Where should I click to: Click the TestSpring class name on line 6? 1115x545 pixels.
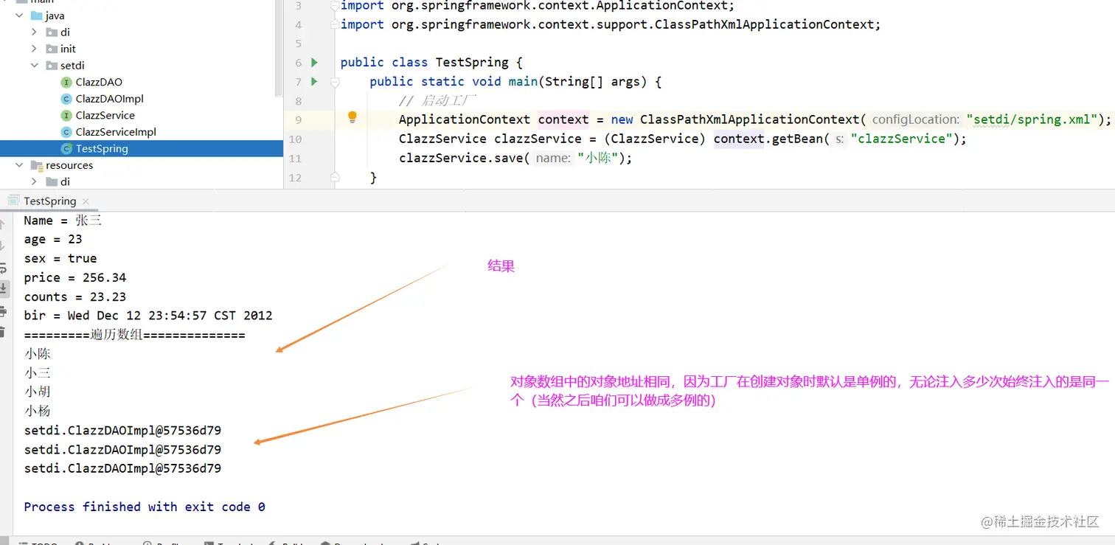pos(472,63)
